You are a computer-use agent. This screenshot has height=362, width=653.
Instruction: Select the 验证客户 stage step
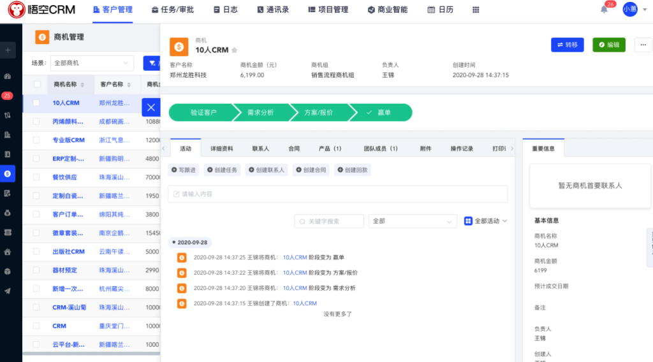click(203, 113)
